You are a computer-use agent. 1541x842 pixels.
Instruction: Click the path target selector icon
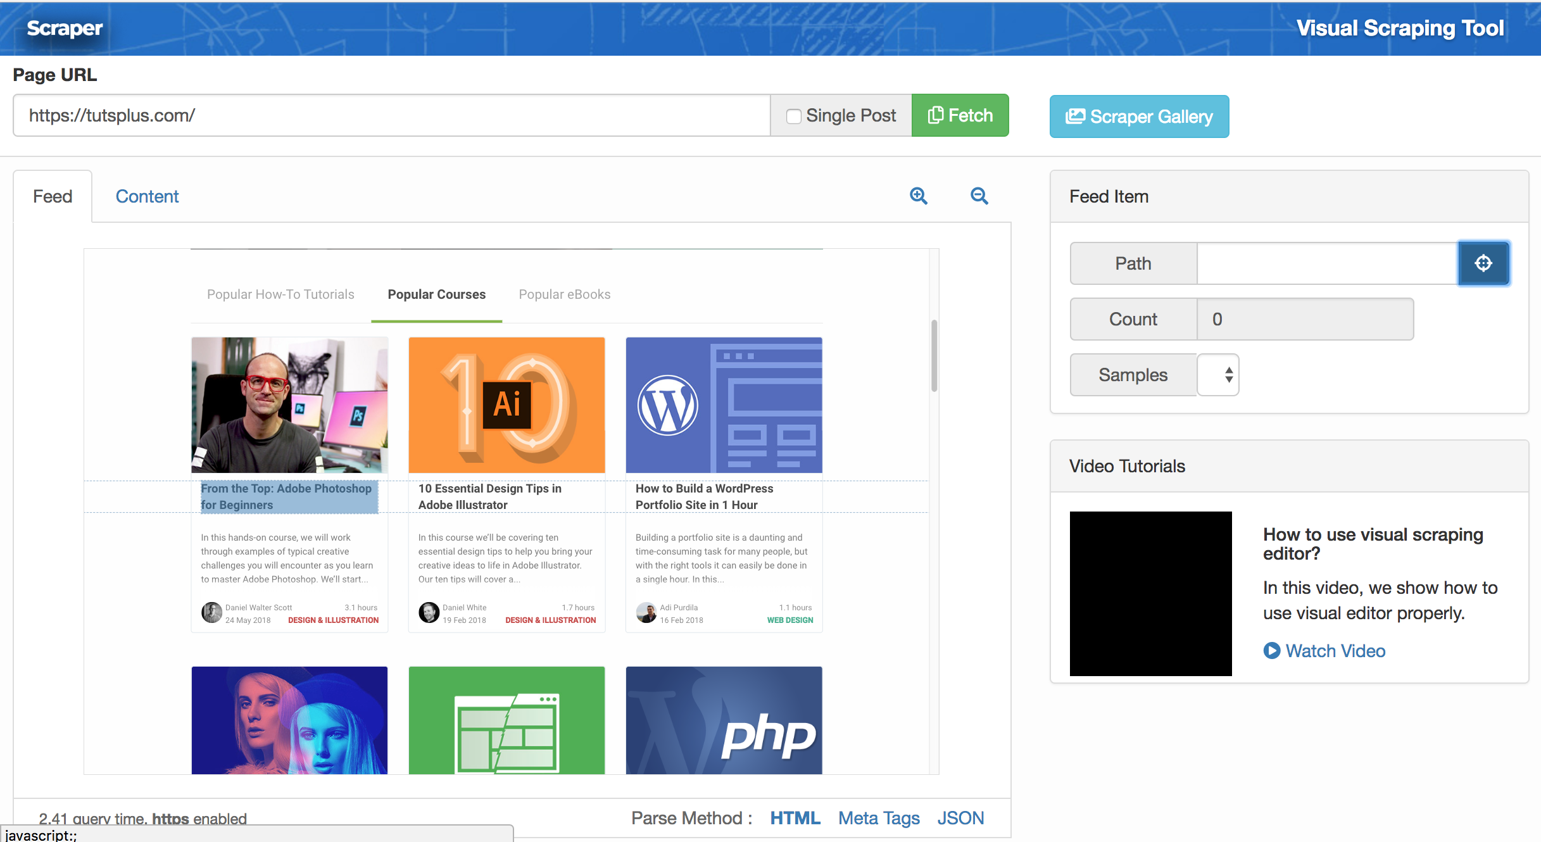click(x=1483, y=263)
